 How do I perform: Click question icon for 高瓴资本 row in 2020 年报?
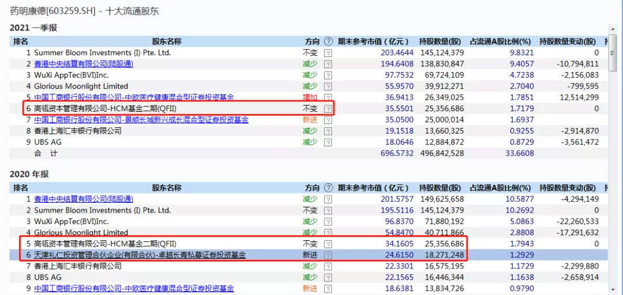(328, 244)
